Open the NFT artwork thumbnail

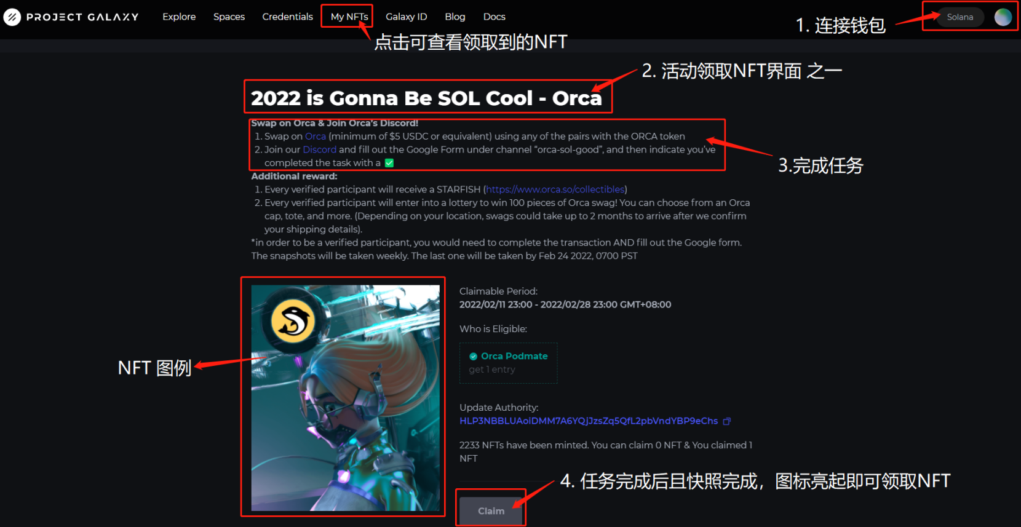(345, 397)
